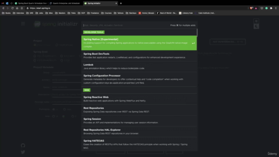Open the Treks bookmark folder

pyautogui.click(x=71, y=13)
